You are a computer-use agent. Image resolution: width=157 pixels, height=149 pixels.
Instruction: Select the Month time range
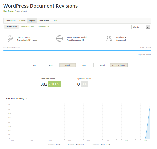click(68, 65)
